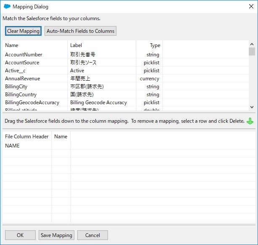The width and height of the screenshot is (258, 245).
Task: Select the BillingGeocodeAccuracy field row
Action: pos(32,103)
